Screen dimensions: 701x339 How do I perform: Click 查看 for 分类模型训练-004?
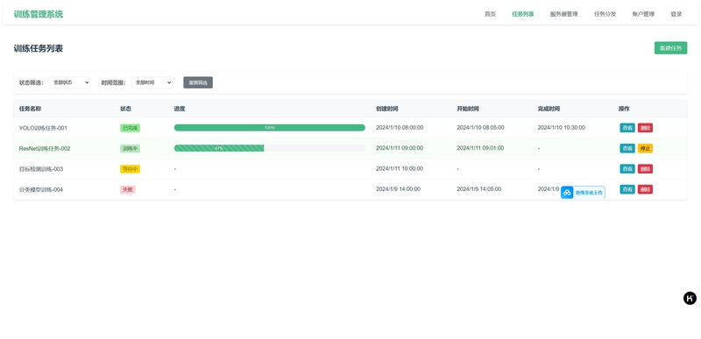[x=627, y=189]
